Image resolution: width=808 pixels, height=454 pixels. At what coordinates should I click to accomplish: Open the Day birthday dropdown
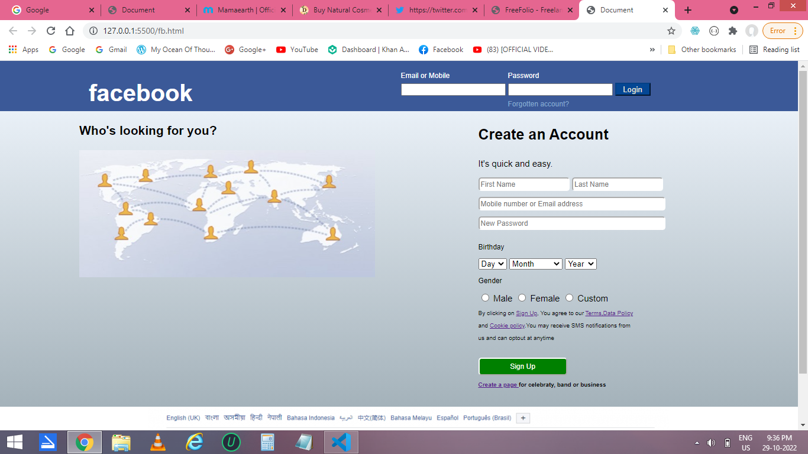tap(493, 264)
